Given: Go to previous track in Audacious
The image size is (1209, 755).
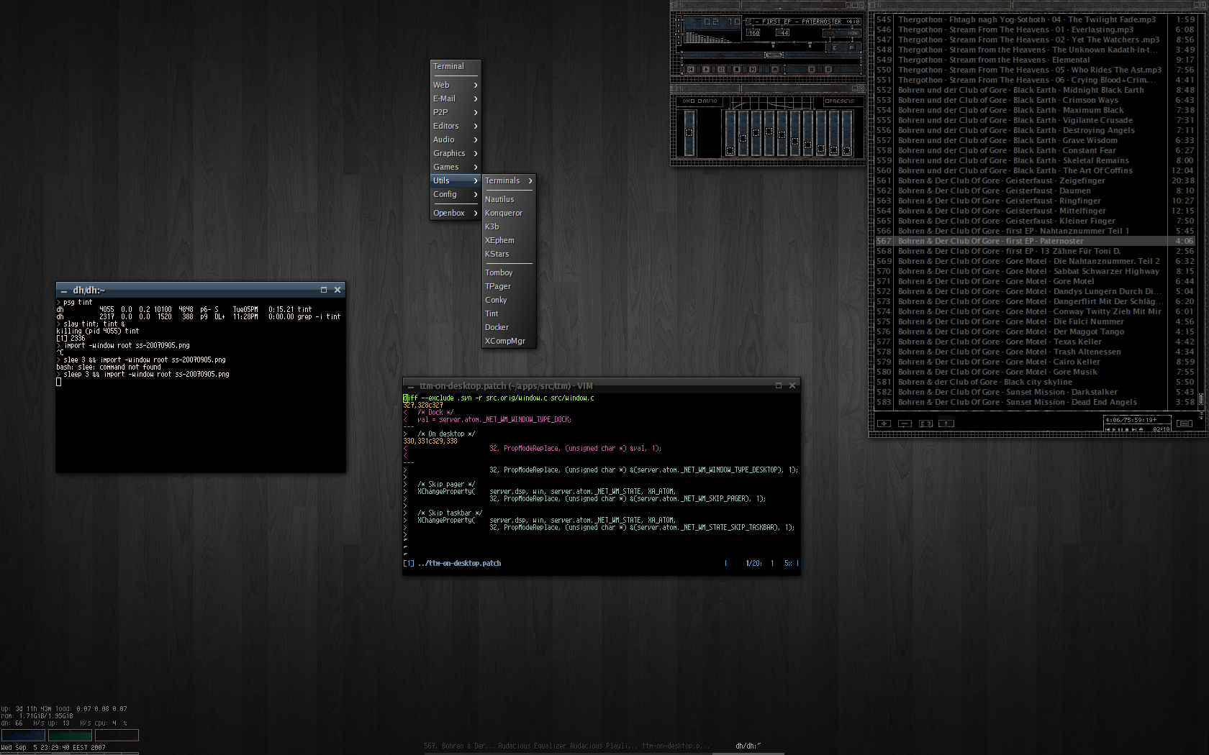Looking at the screenshot, I should (x=691, y=70).
